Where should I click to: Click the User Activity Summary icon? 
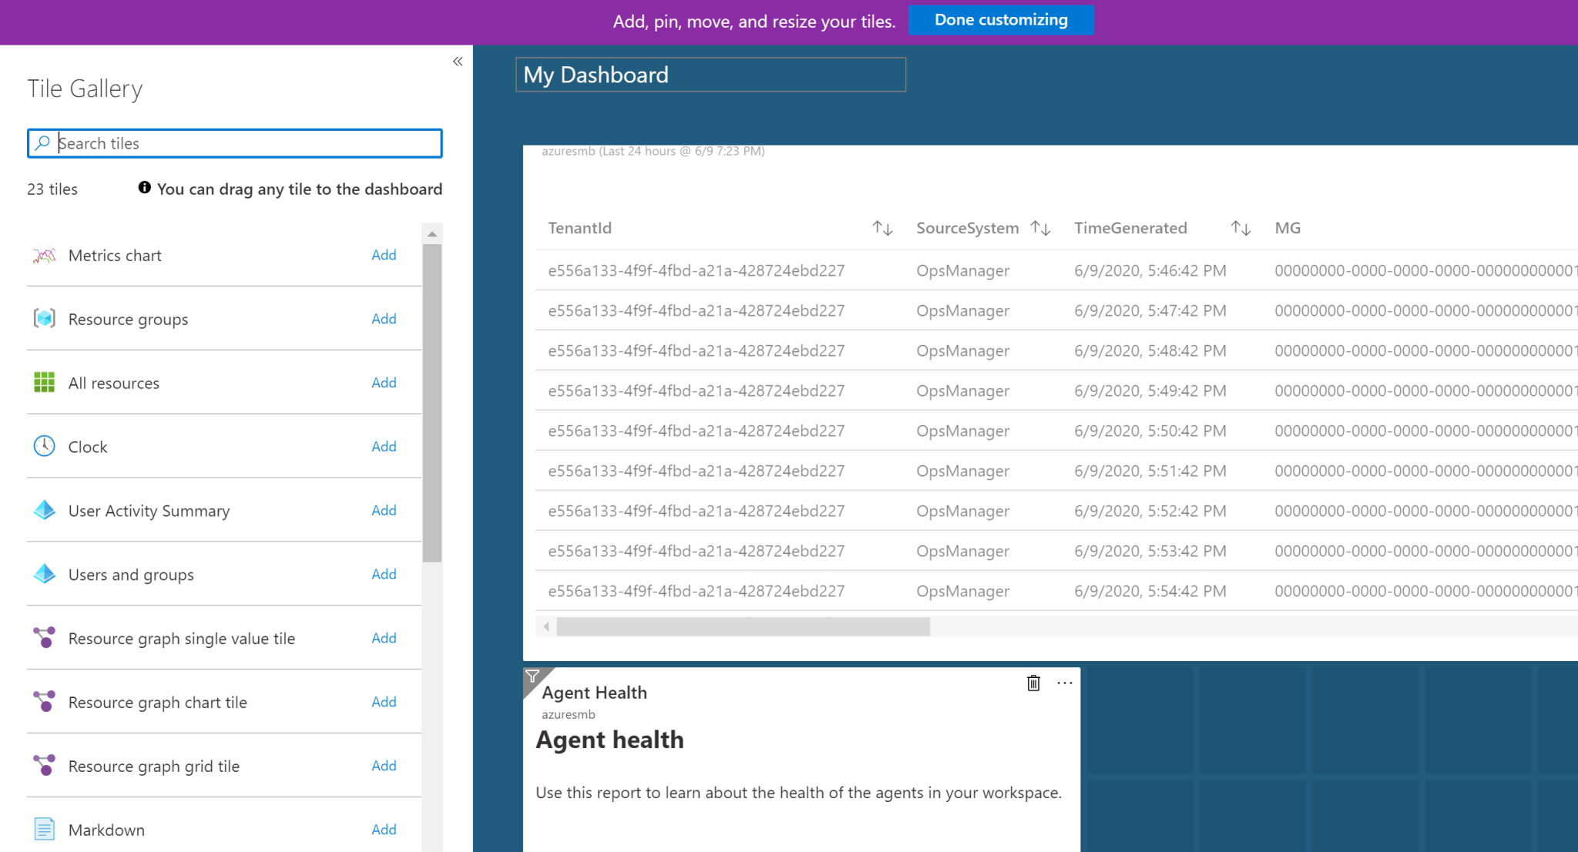pyautogui.click(x=44, y=510)
